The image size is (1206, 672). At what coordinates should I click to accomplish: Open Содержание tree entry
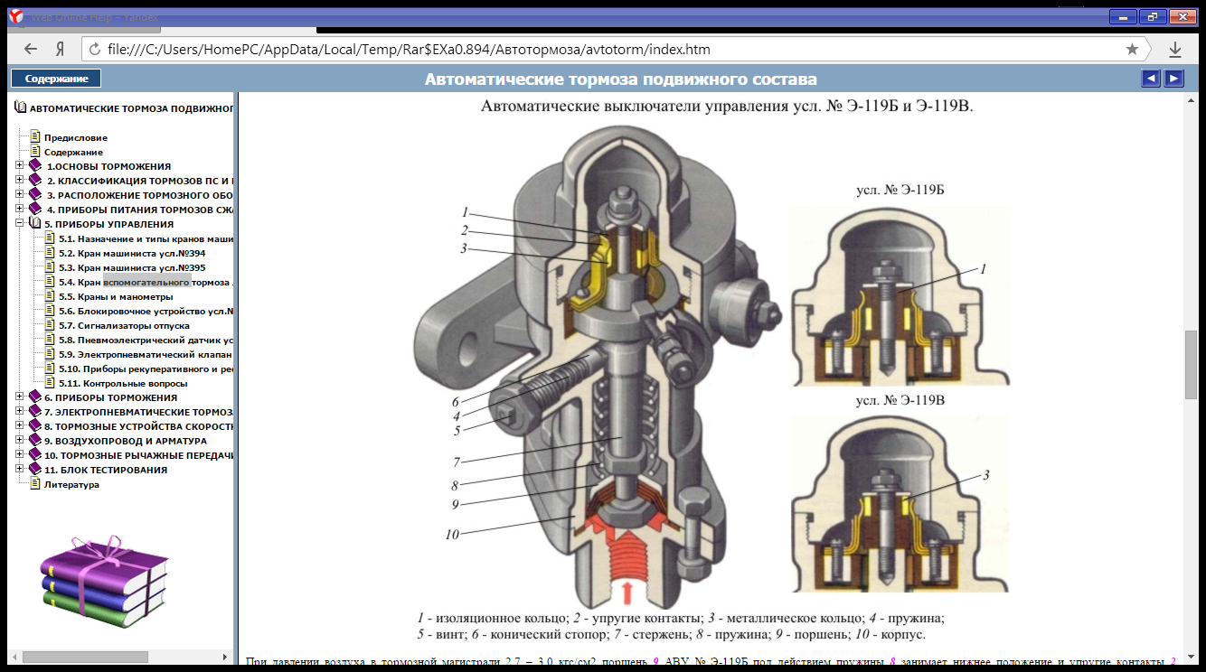point(73,153)
